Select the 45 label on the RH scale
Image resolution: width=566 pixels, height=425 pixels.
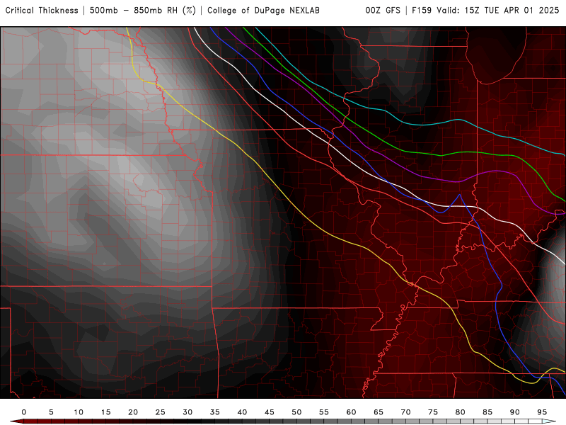point(270,412)
